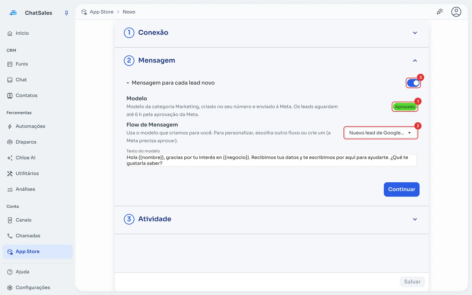Open Contatos in the sidebar

click(x=37, y=96)
